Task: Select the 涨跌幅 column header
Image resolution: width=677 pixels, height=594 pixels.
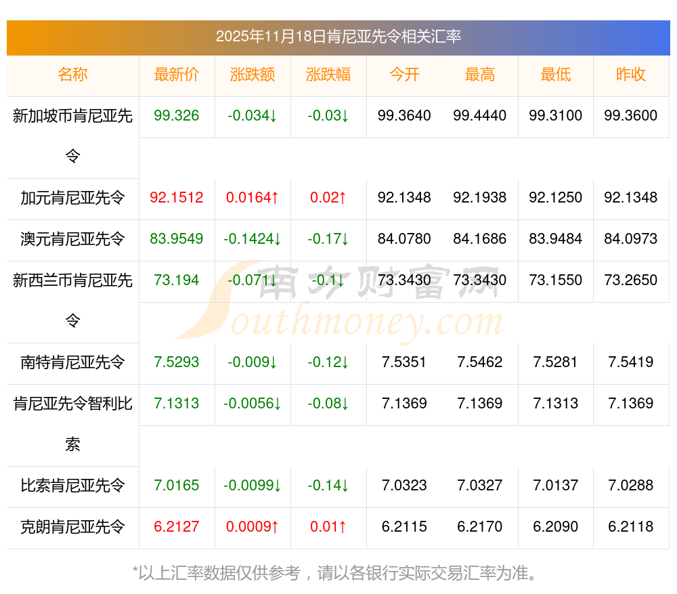Action: pyautogui.click(x=328, y=75)
